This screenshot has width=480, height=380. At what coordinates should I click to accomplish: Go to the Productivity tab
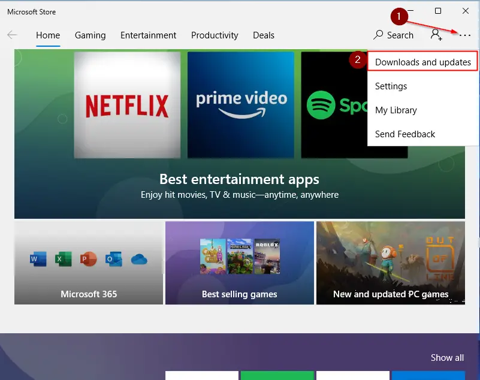coord(215,35)
